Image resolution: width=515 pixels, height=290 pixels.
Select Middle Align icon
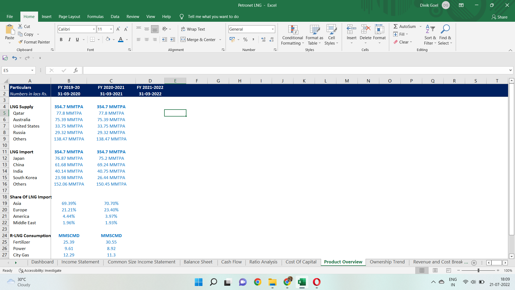(147, 29)
